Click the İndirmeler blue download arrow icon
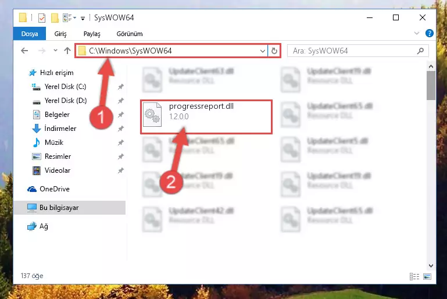447x299 pixels. point(37,129)
